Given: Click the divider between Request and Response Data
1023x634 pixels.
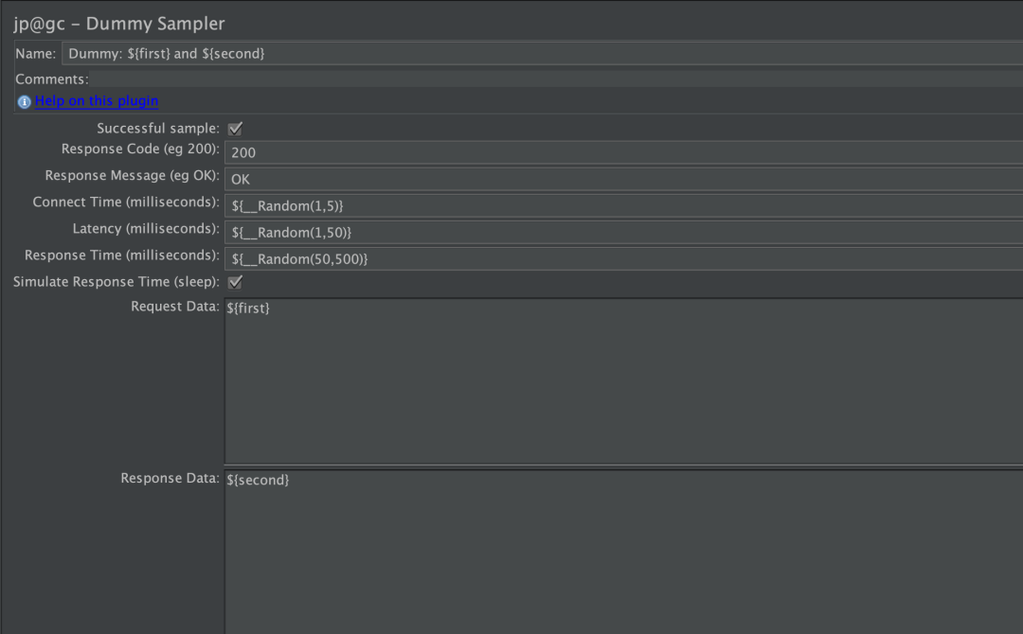Looking at the screenshot, I should point(623,467).
